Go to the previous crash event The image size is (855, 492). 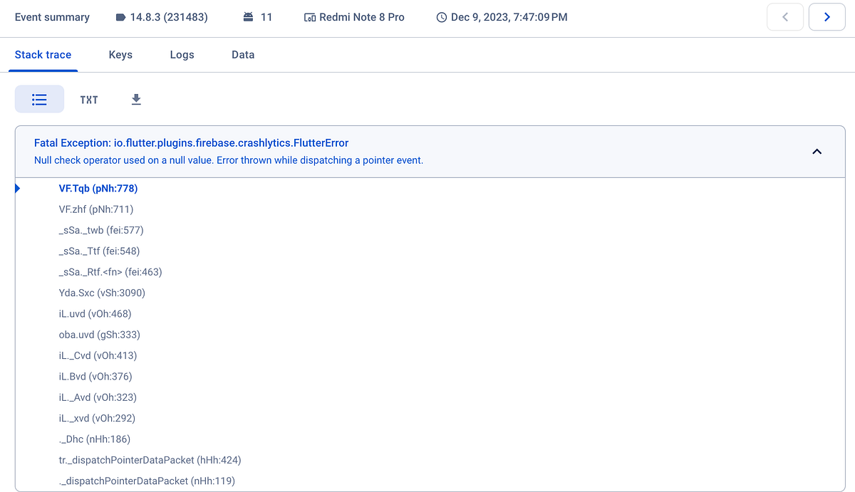pos(785,16)
